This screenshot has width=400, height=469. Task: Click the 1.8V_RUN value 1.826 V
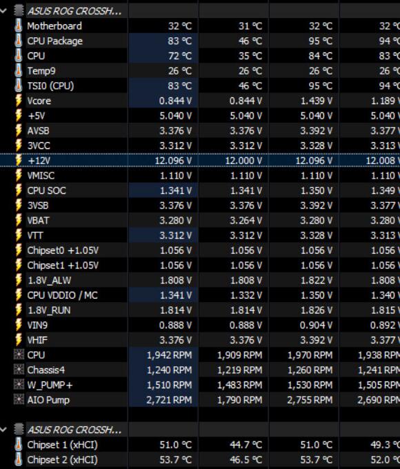coord(317,310)
